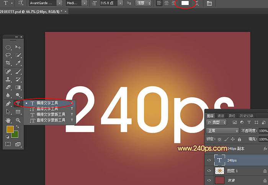
Task: Right align the text
Action: pyautogui.click(x=173, y=3)
